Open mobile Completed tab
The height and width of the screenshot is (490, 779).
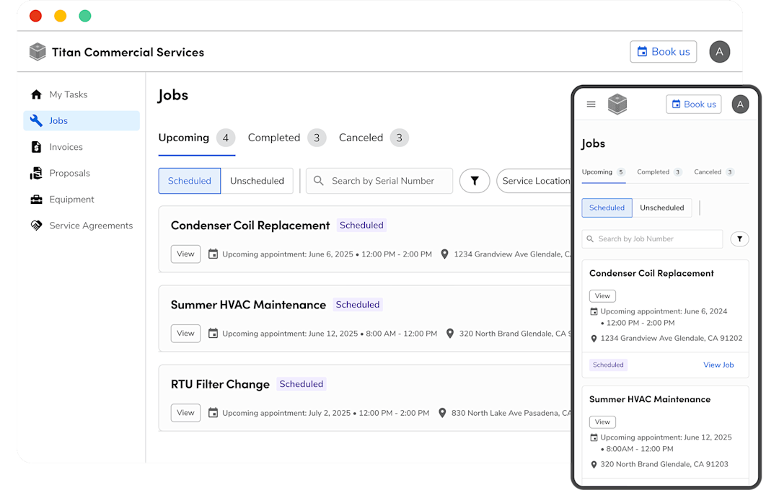(659, 172)
